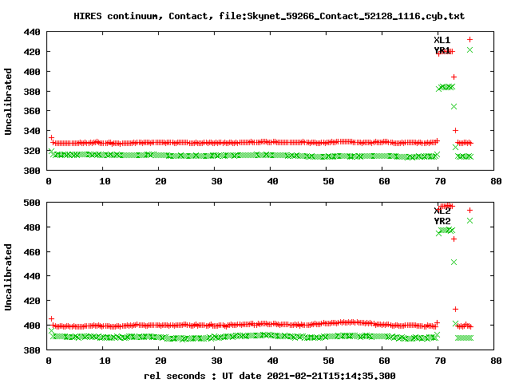Click the red plus marker beside XL1
The height and width of the screenshot is (383, 511).
tap(469, 39)
